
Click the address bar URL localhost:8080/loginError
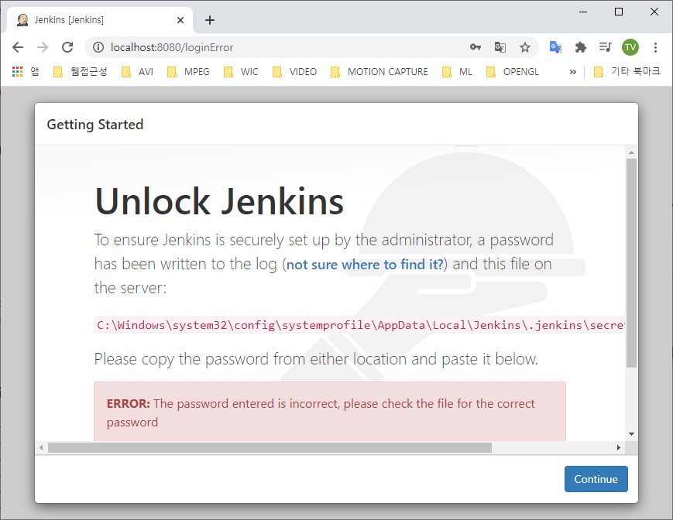[172, 47]
